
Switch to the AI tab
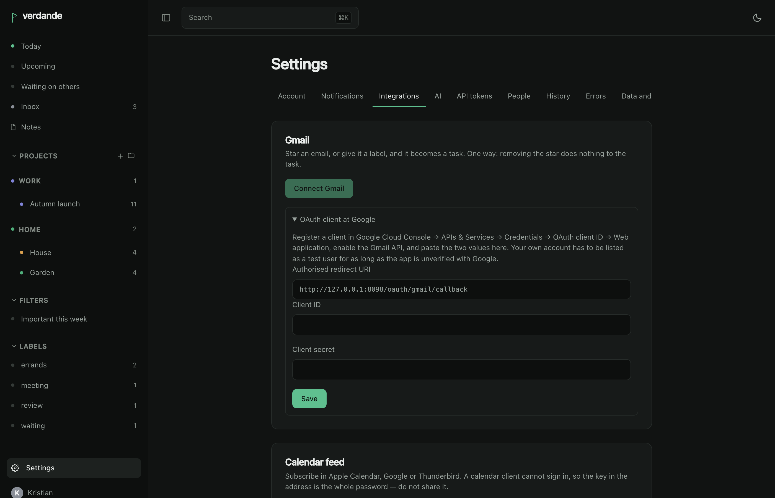click(x=438, y=96)
